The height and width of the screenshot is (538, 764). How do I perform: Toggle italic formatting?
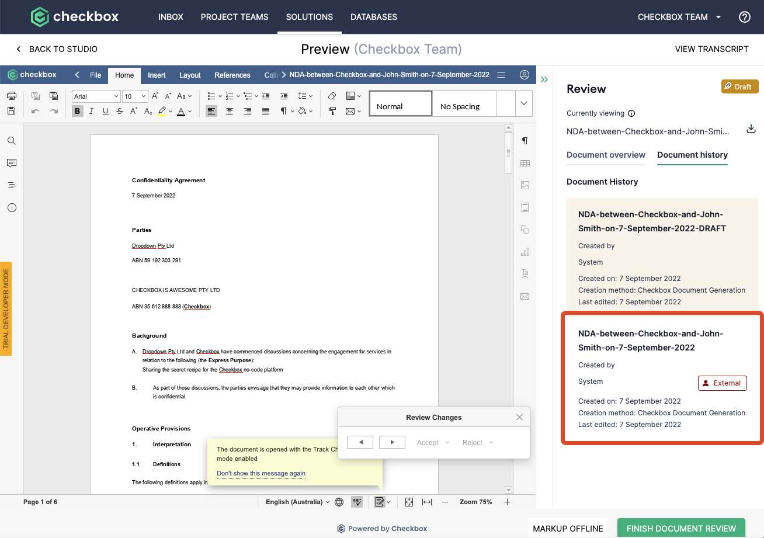coord(91,111)
